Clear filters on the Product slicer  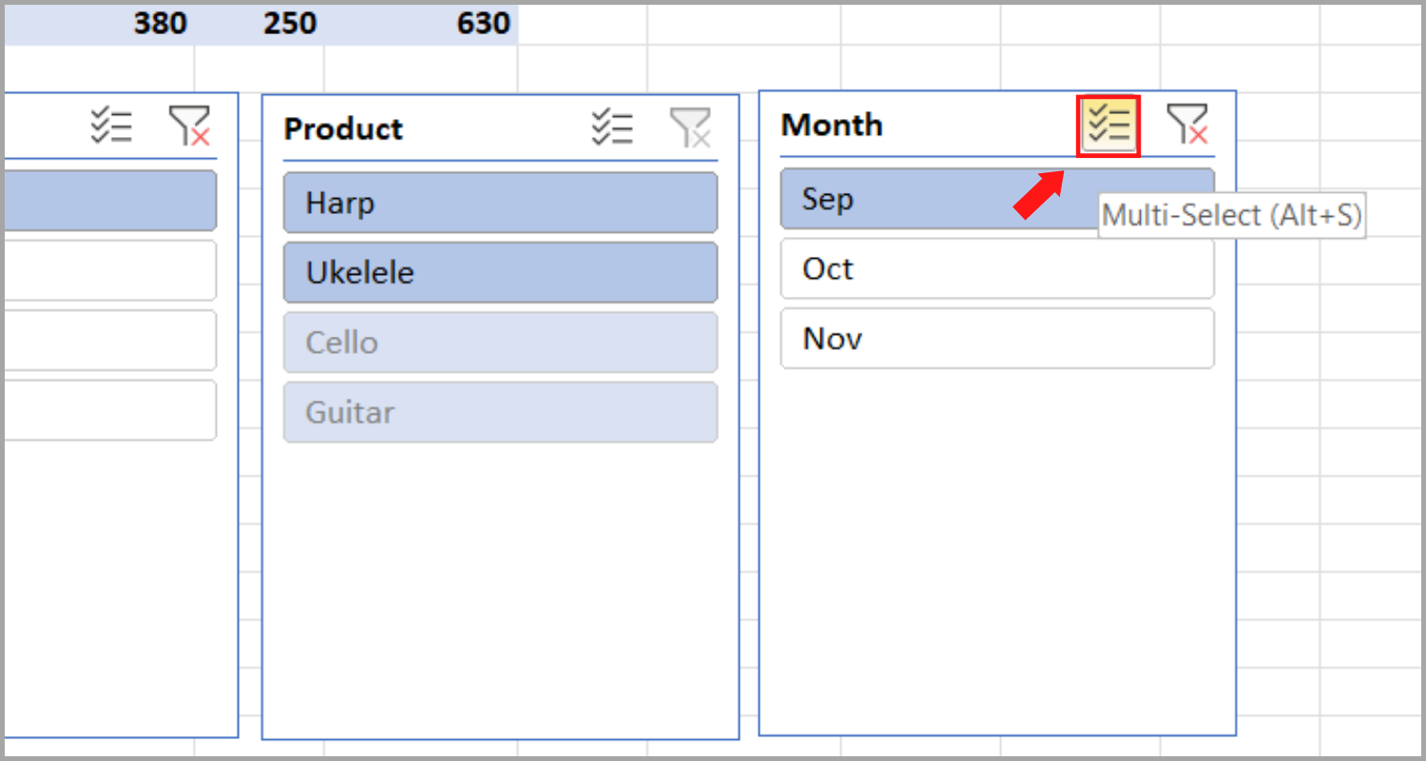[x=691, y=127]
